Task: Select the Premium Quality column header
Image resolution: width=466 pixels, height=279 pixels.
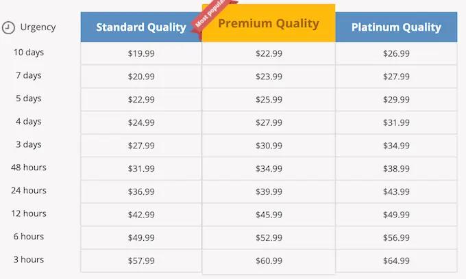Action: point(269,23)
